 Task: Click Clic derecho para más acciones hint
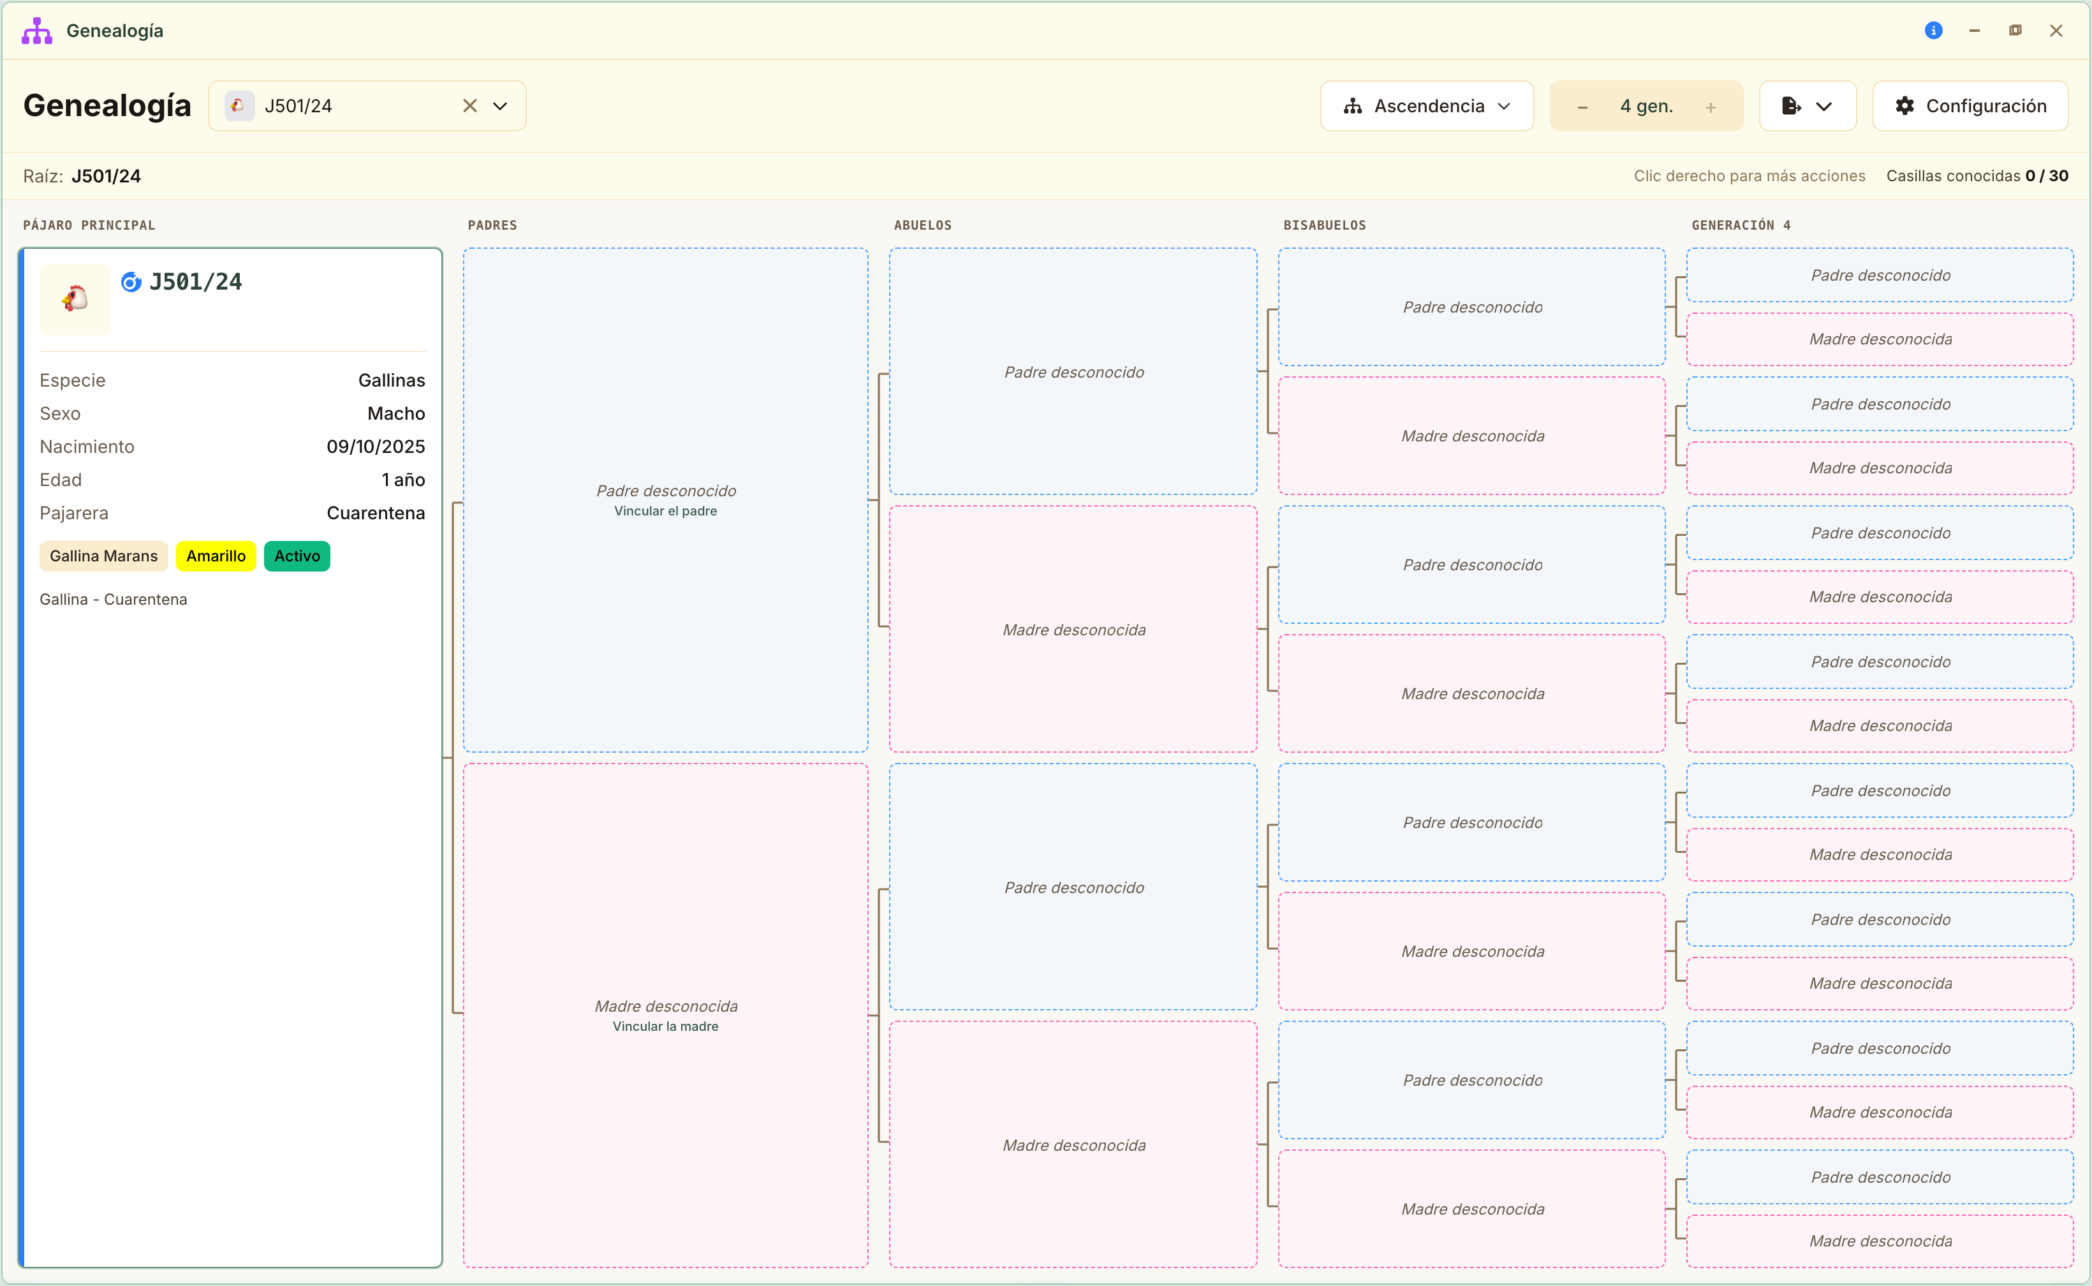1749,176
